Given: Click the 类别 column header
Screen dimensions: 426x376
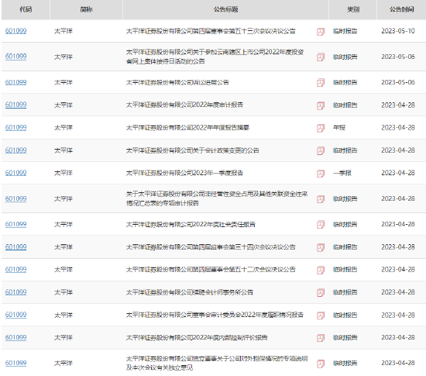Looking at the screenshot, I should coord(353,9).
